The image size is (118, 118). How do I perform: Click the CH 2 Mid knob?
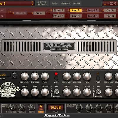click(x=77, y=92)
